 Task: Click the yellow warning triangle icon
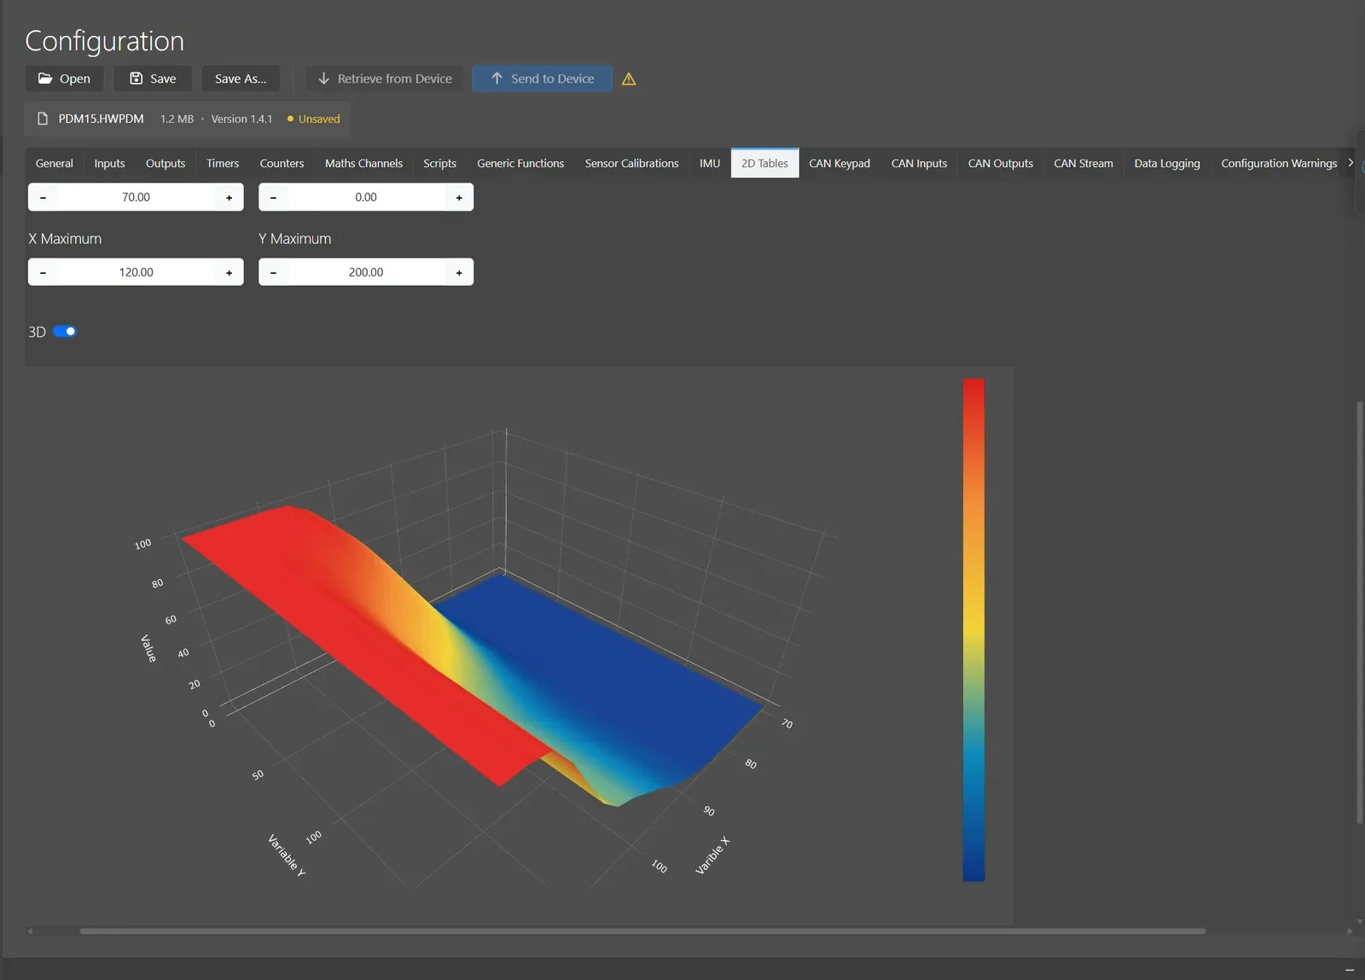coord(629,79)
